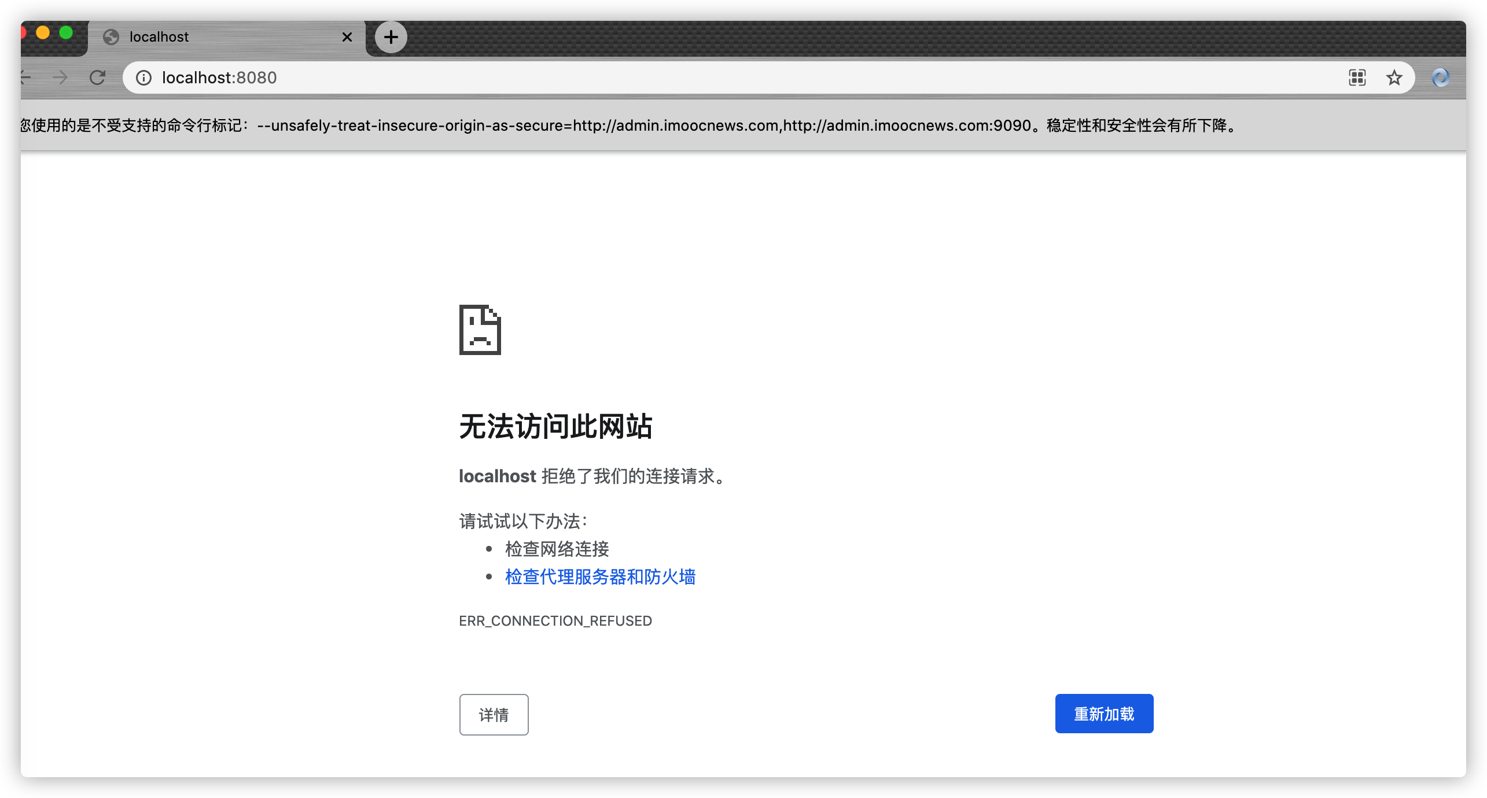Open the profile avatar icon

point(1440,77)
